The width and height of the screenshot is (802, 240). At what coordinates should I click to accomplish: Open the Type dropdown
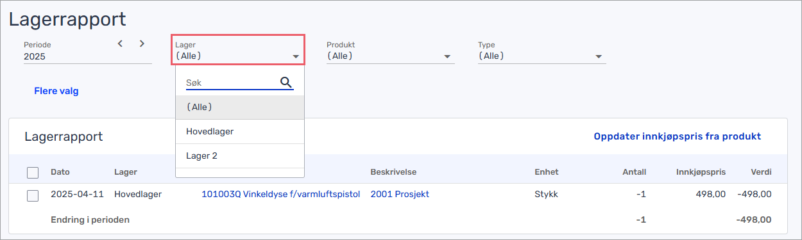click(x=542, y=51)
